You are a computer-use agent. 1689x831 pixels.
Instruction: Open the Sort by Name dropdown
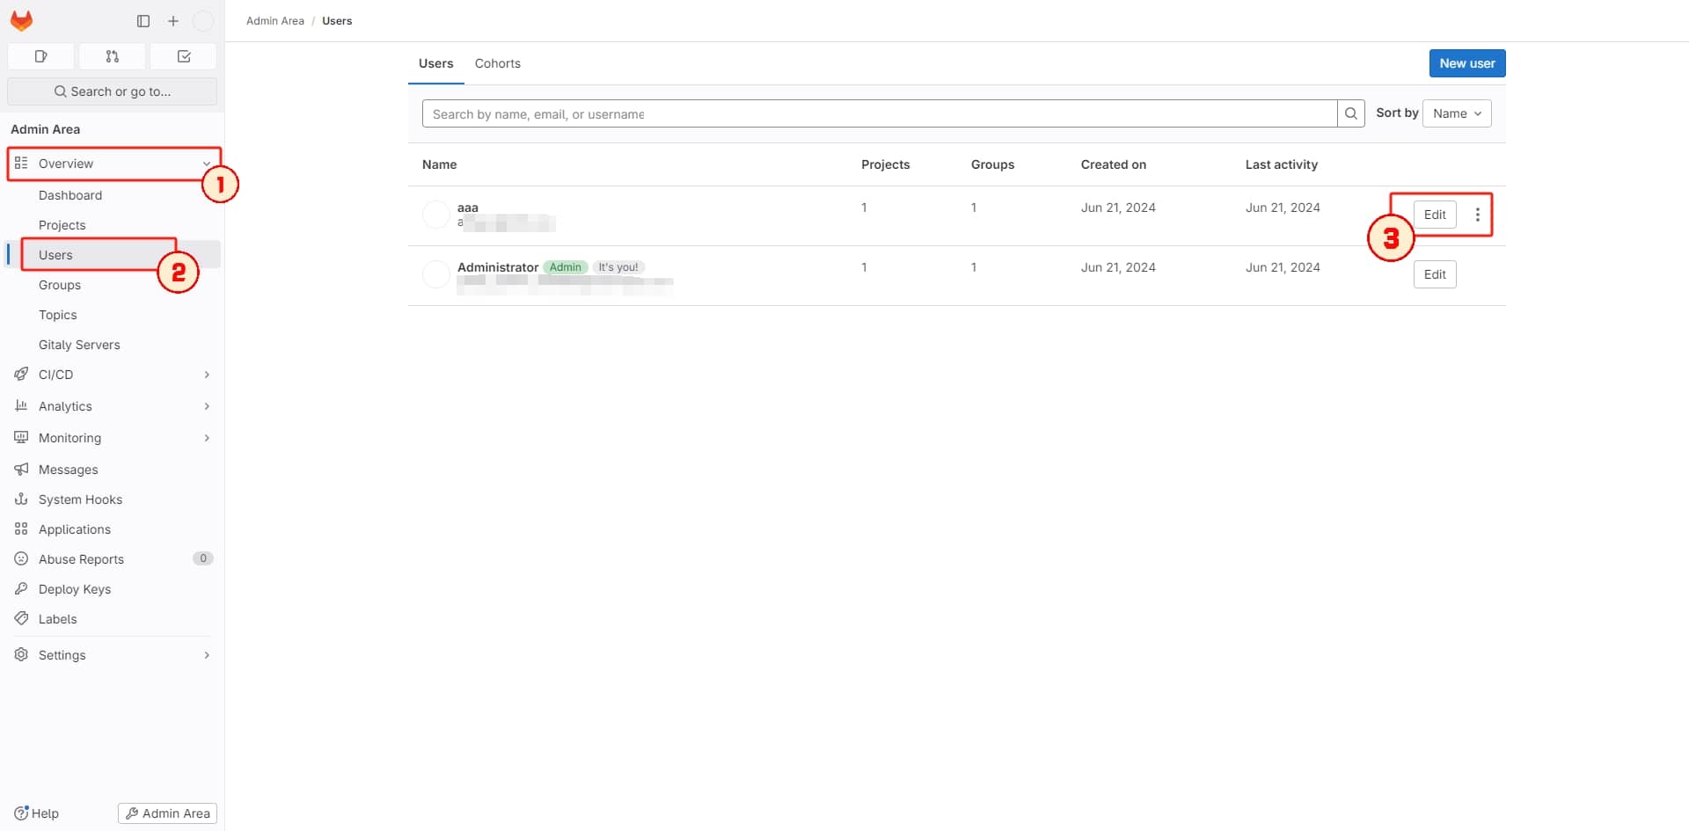click(x=1456, y=113)
